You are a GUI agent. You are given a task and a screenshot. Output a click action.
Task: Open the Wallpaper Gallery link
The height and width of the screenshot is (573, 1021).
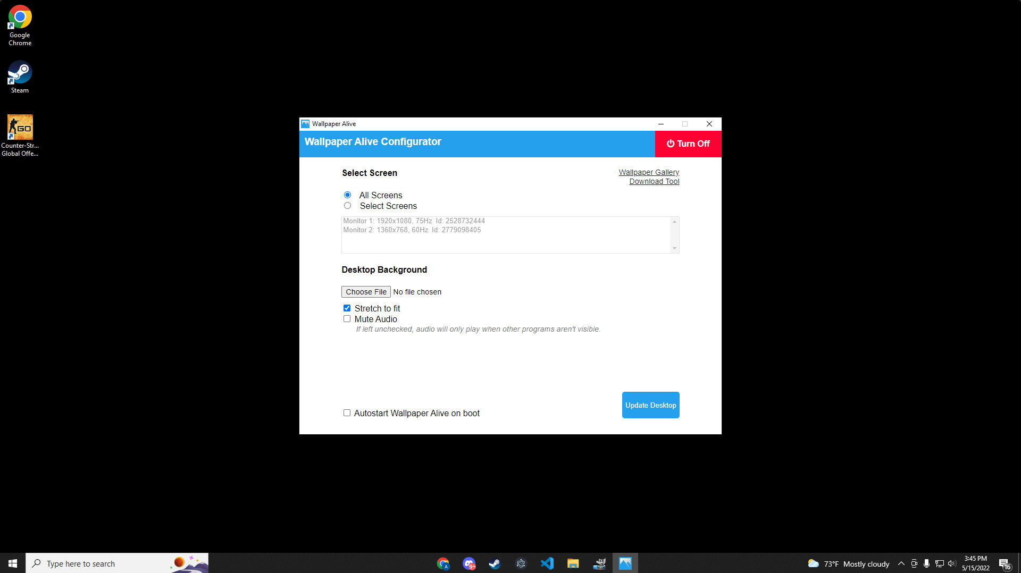coord(649,172)
